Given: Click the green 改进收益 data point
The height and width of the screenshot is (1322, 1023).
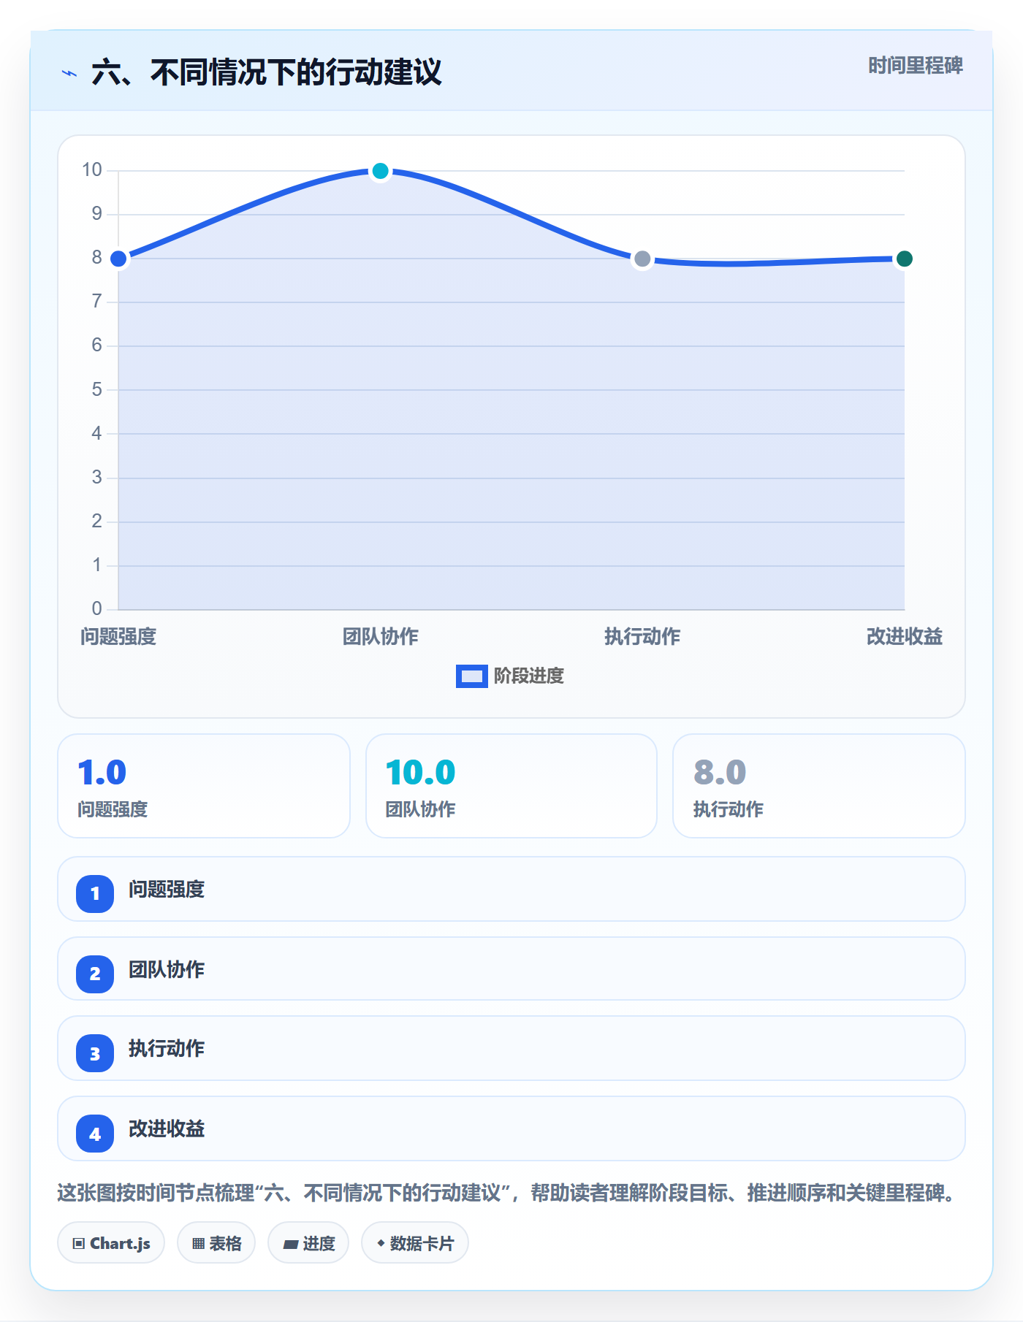Looking at the screenshot, I should (904, 259).
